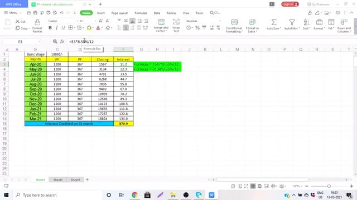Adjust the zoom slider handle
357x200 pixels.
329,186
